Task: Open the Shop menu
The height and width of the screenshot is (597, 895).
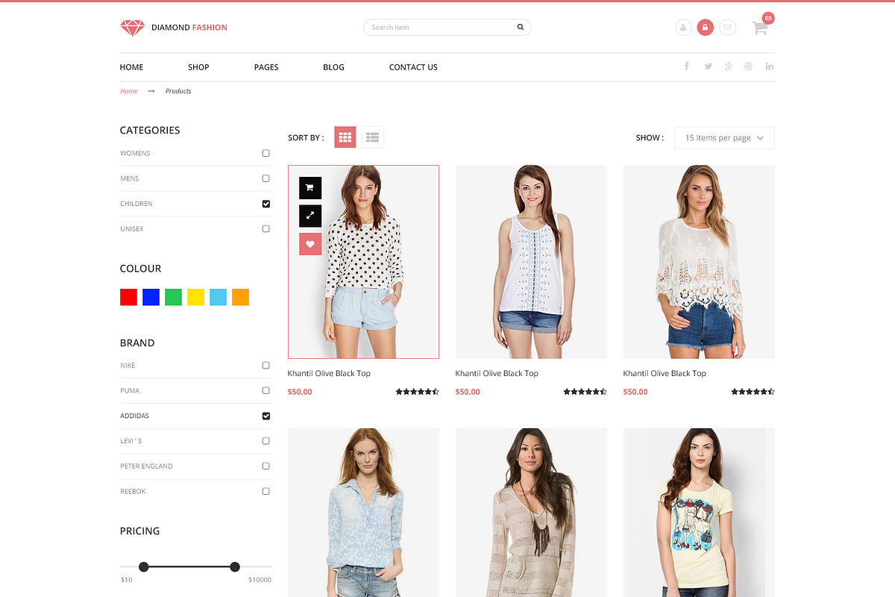Action: 198,67
